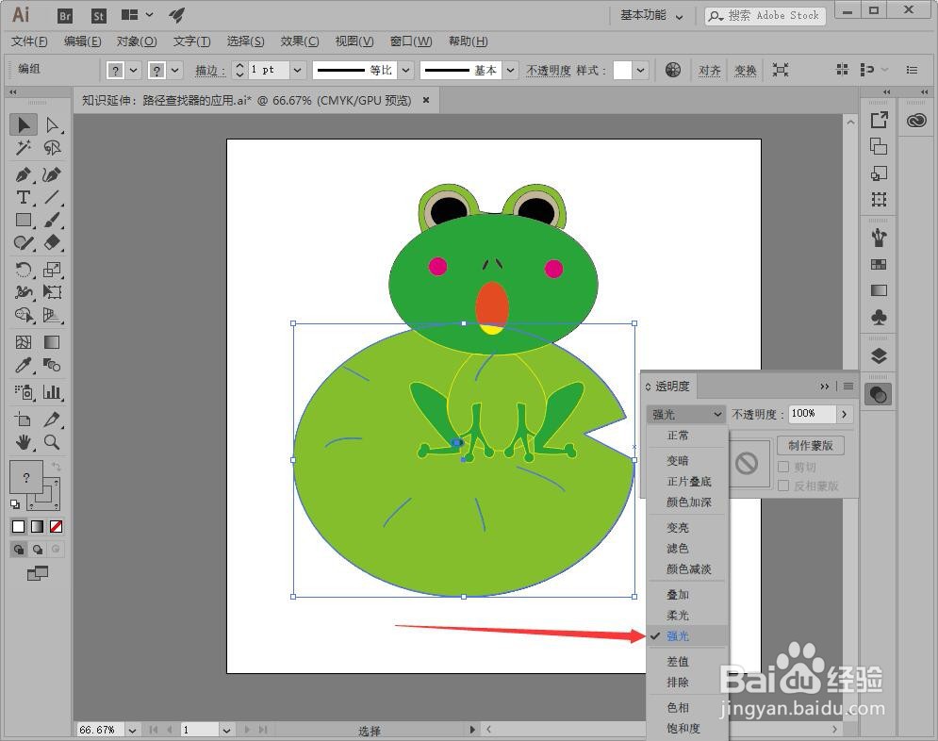
Task: Open the blend mode dropdown showing 强光
Action: click(x=685, y=413)
